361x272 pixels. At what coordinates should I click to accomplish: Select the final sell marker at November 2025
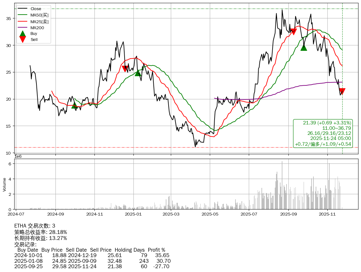click(x=342, y=91)
